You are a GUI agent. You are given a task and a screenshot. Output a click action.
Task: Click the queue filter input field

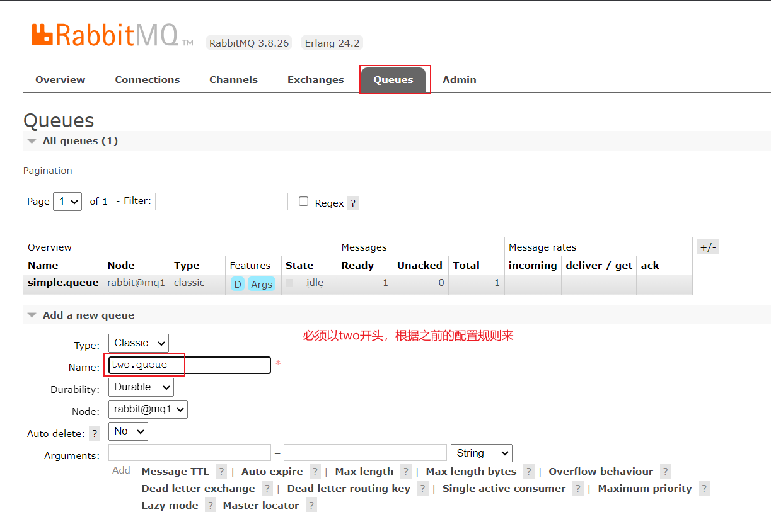[222, 202]
